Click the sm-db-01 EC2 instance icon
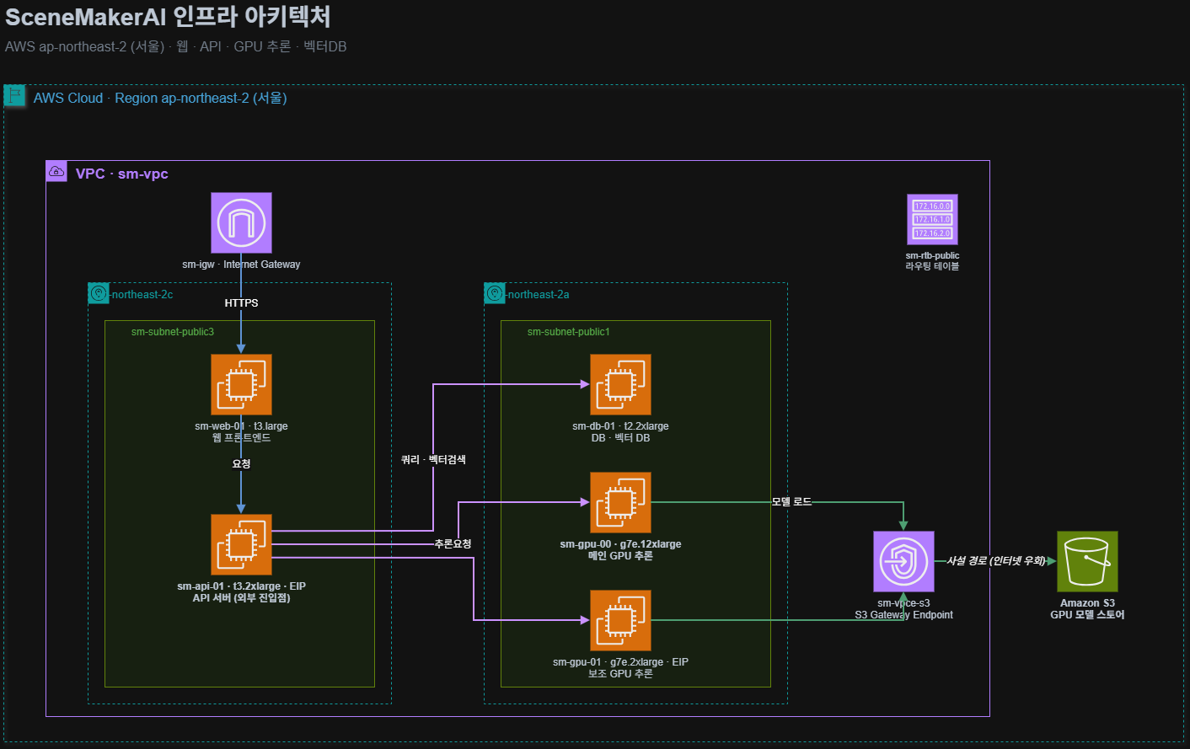This screenshot has width=1190, height=749. click(x=620, y=384)
